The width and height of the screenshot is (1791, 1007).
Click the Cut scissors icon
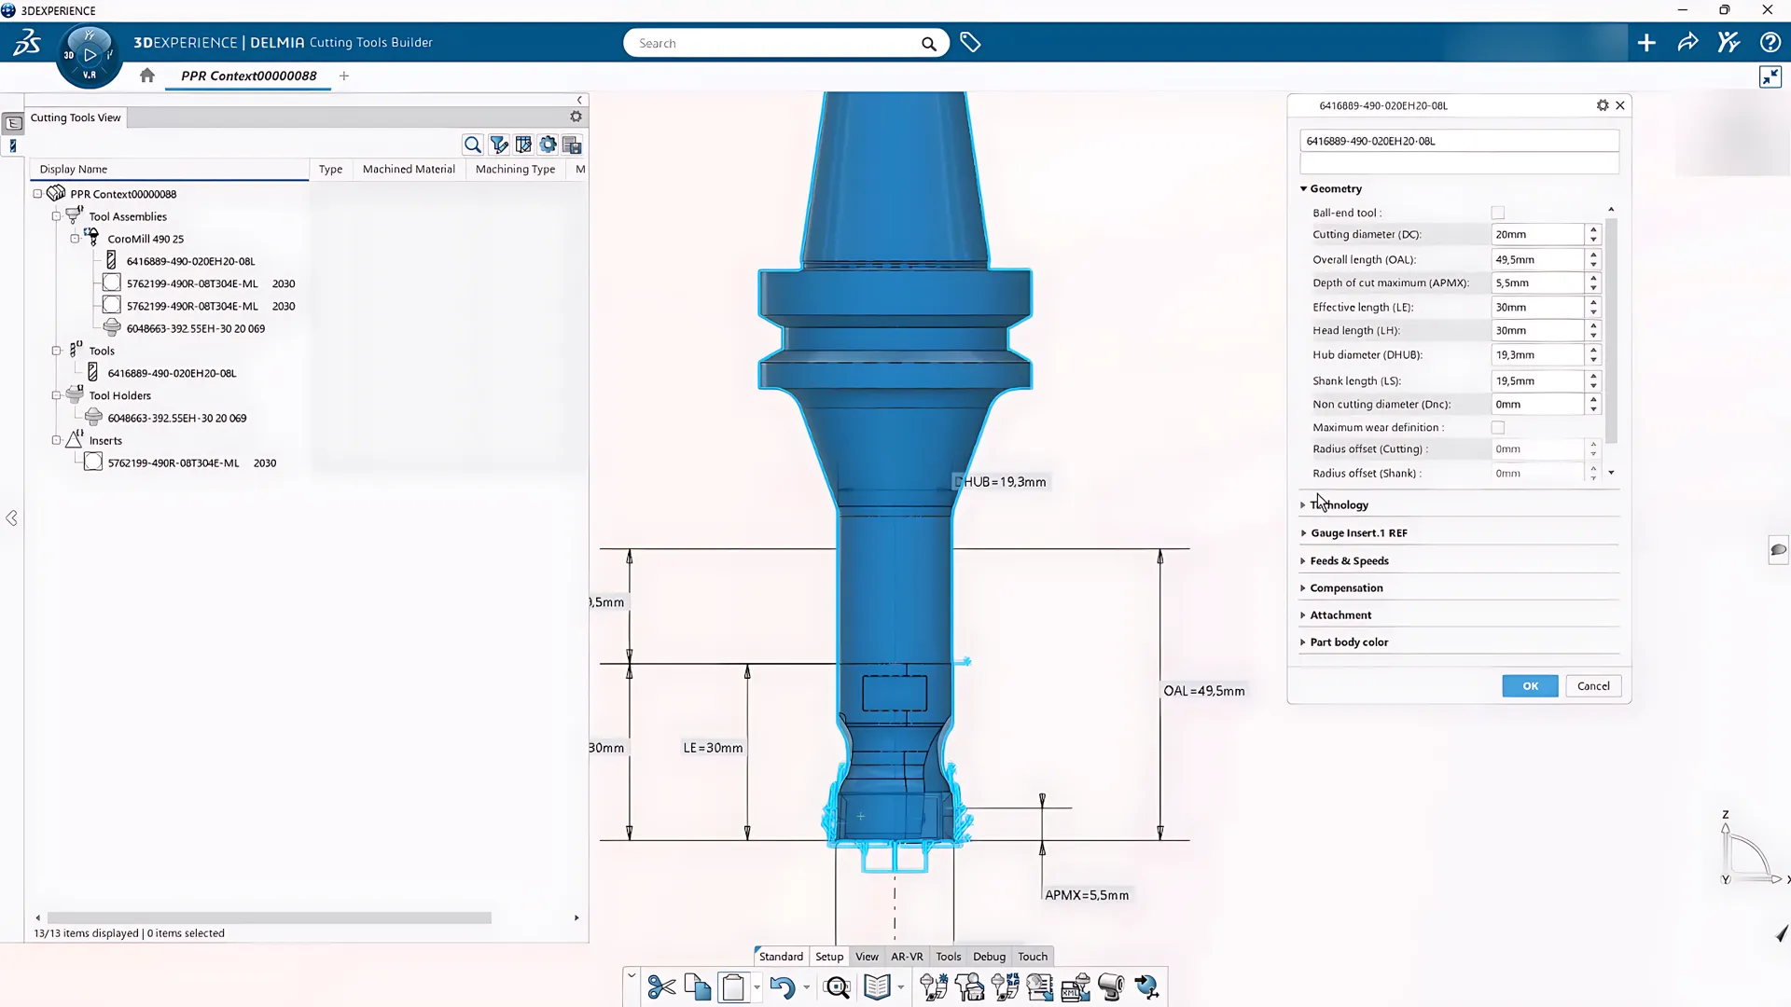click(x=661, y=986)
